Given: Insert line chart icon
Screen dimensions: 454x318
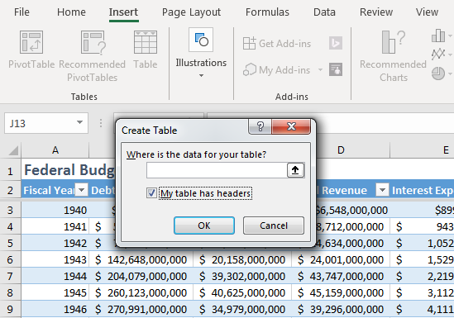Looking at the screenshot, I should click(x=438, y=54).
